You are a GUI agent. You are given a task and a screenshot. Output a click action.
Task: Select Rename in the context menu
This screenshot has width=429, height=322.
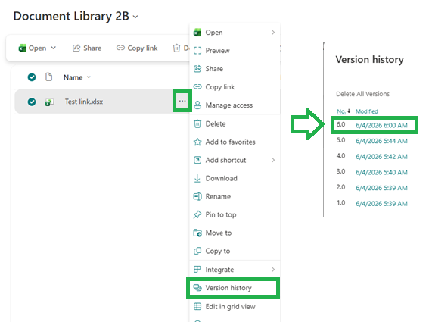click(x=235, y=196)
